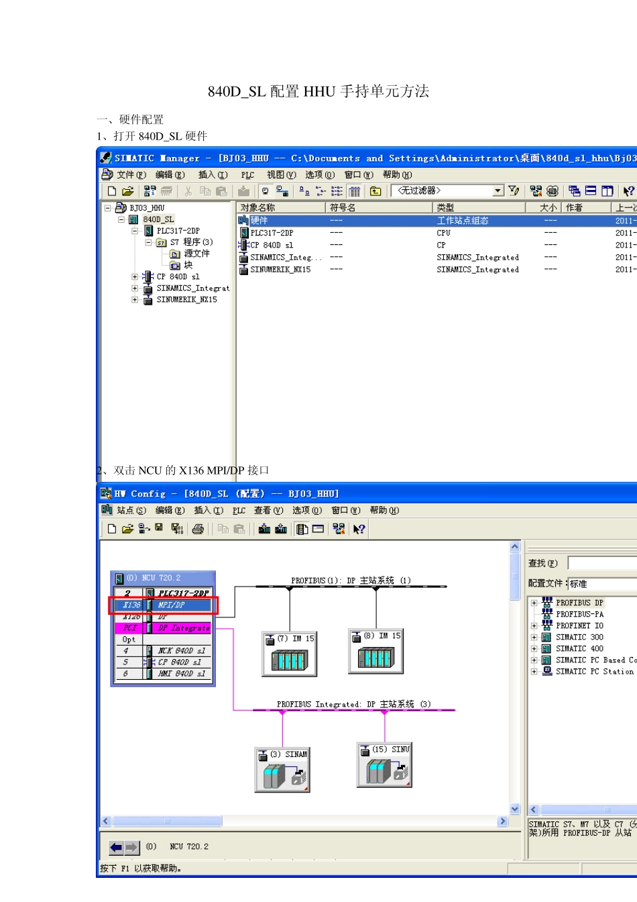Select HMI 840D sl slot 6 row
637x902 pixels.
[164, 674]
